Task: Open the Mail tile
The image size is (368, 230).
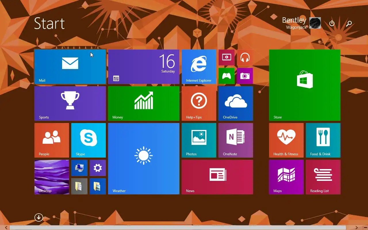Action: 70,67
